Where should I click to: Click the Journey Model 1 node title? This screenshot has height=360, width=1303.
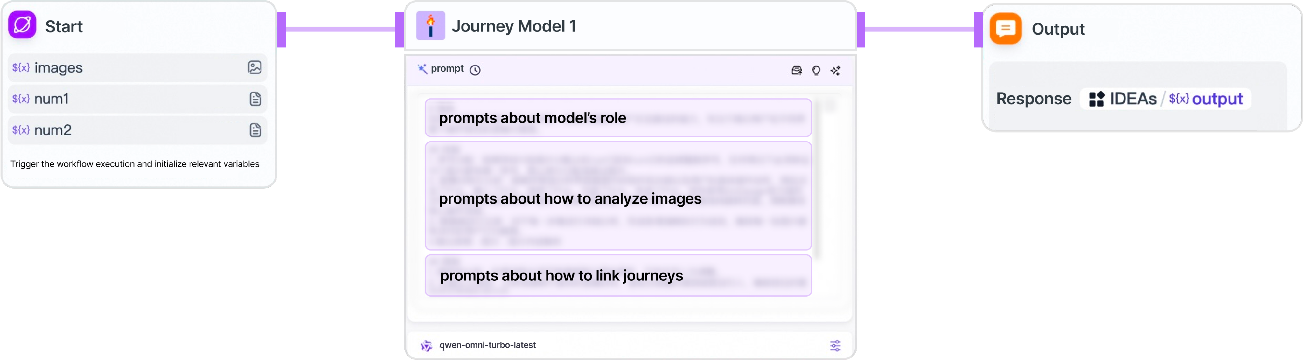[x=513, y=26]
